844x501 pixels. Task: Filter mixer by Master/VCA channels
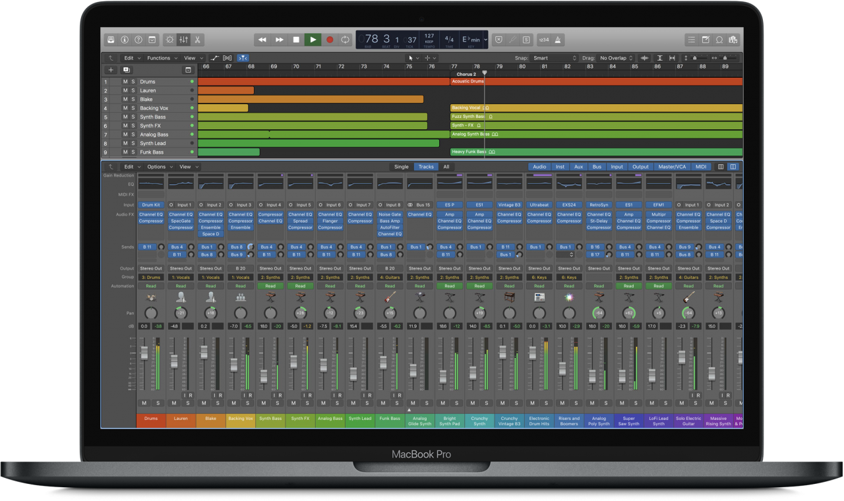pyautogui.click(x=672, y=167)
